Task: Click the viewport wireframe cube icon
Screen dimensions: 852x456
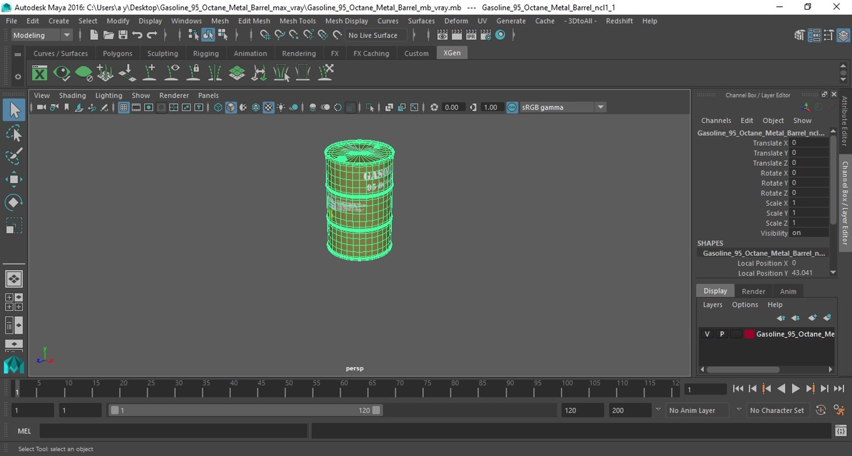Action: 218,107
